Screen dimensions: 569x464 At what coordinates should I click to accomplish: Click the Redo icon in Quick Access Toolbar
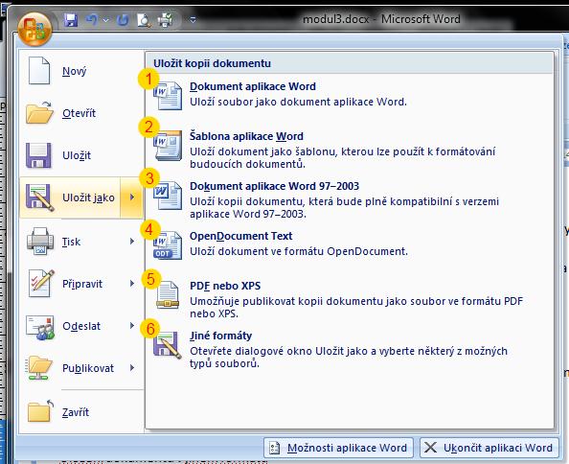[x=123, y=20]
